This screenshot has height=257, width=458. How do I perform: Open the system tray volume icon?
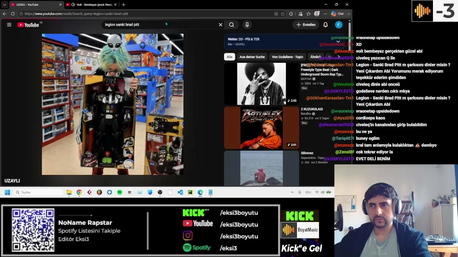point(322,192)
